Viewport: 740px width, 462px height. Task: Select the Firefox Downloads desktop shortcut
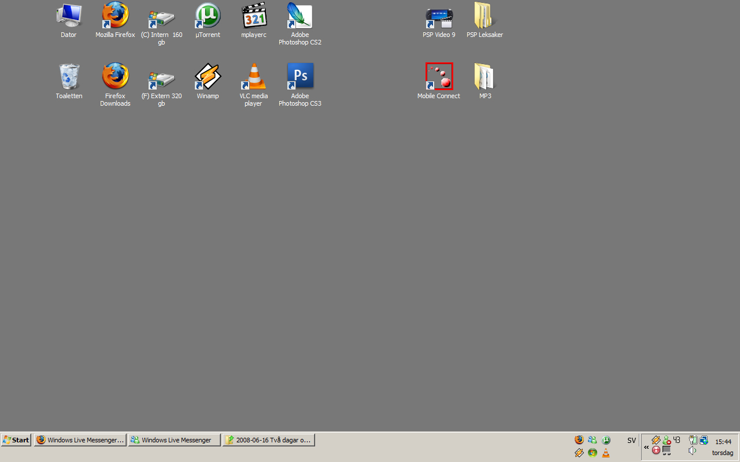(x=115, y=85)
